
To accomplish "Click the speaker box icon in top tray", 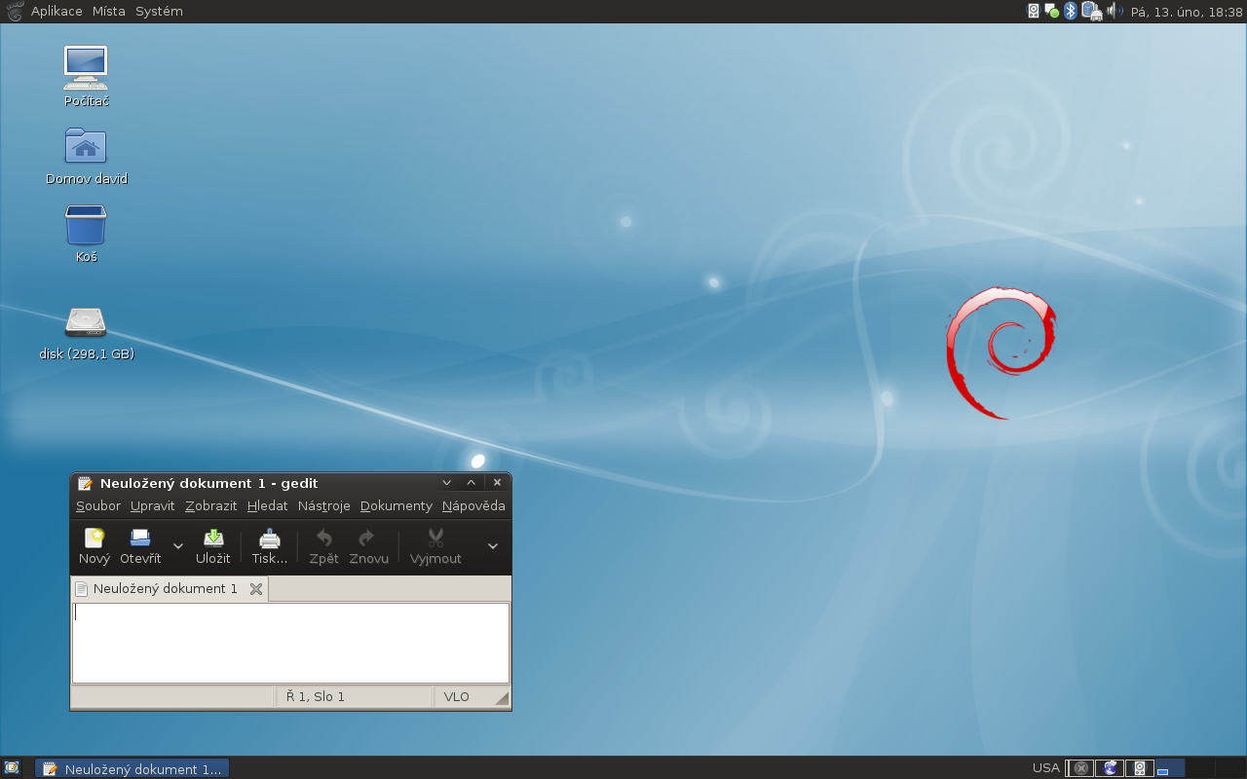I will tap(1034, 11).
